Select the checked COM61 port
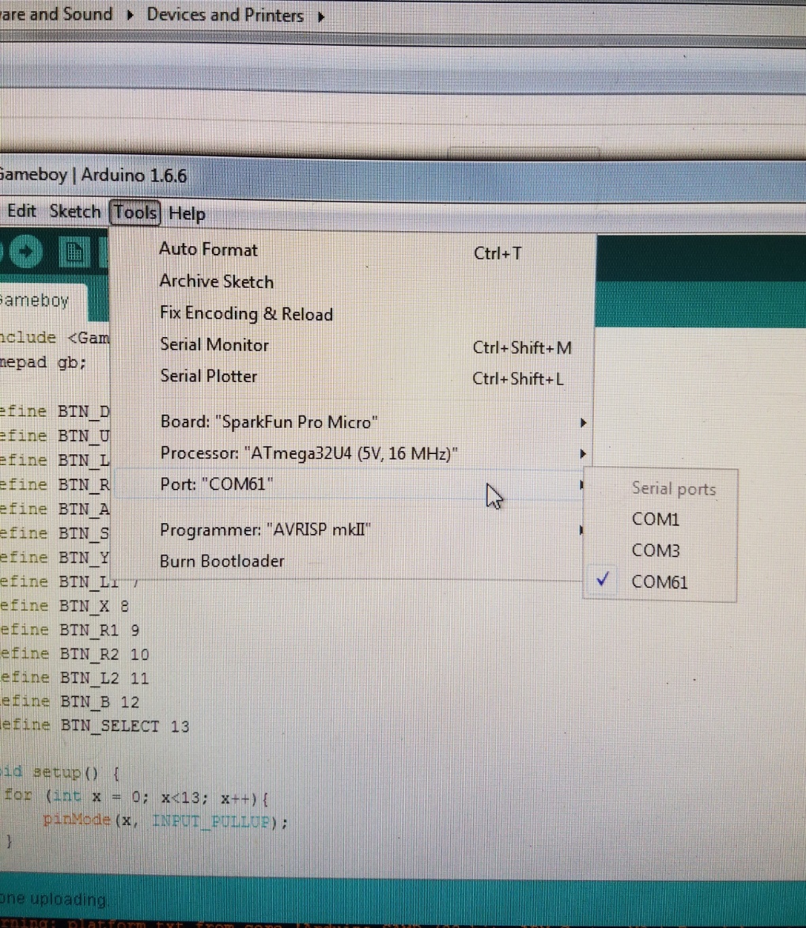 (660, 581)
